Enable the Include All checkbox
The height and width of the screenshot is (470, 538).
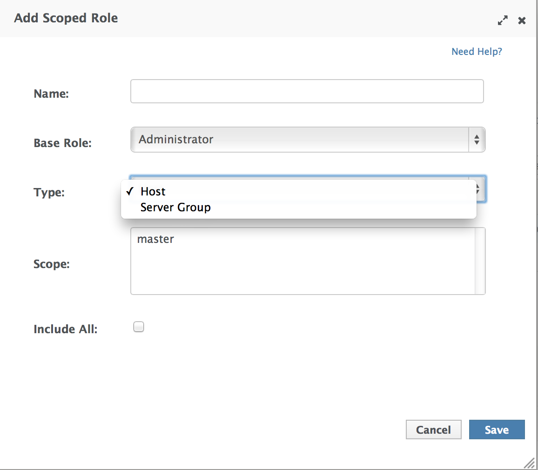pos(139,327)
